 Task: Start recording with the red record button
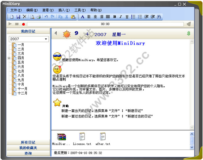[24, 24]
